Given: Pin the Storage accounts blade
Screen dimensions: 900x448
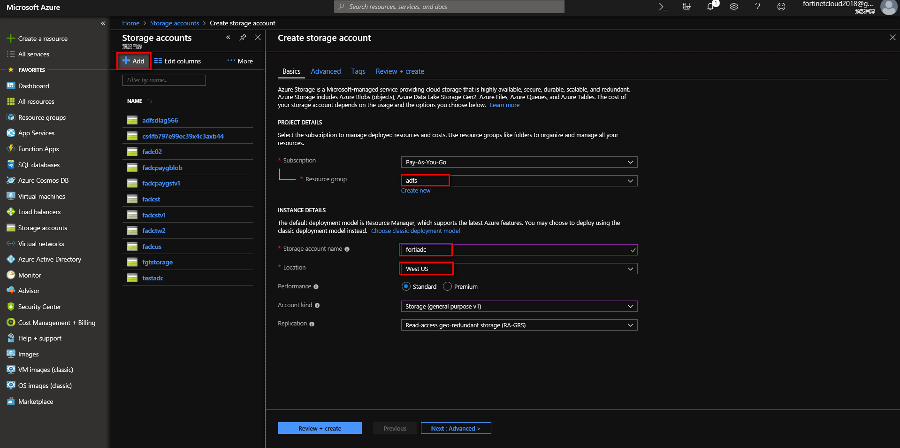Looking at the screenshot, I should [243, 37].
